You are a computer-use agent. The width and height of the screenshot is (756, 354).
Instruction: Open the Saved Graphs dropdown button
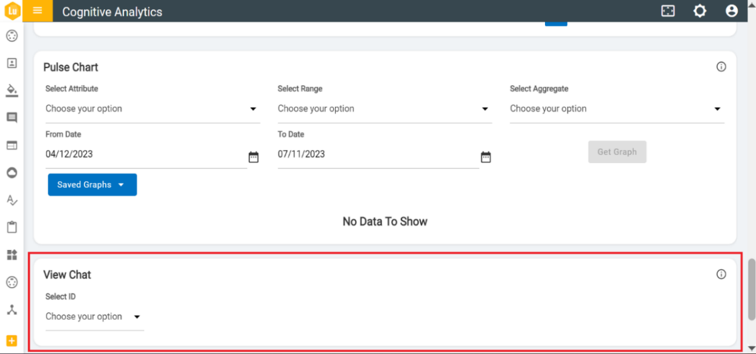pos(92,185)
